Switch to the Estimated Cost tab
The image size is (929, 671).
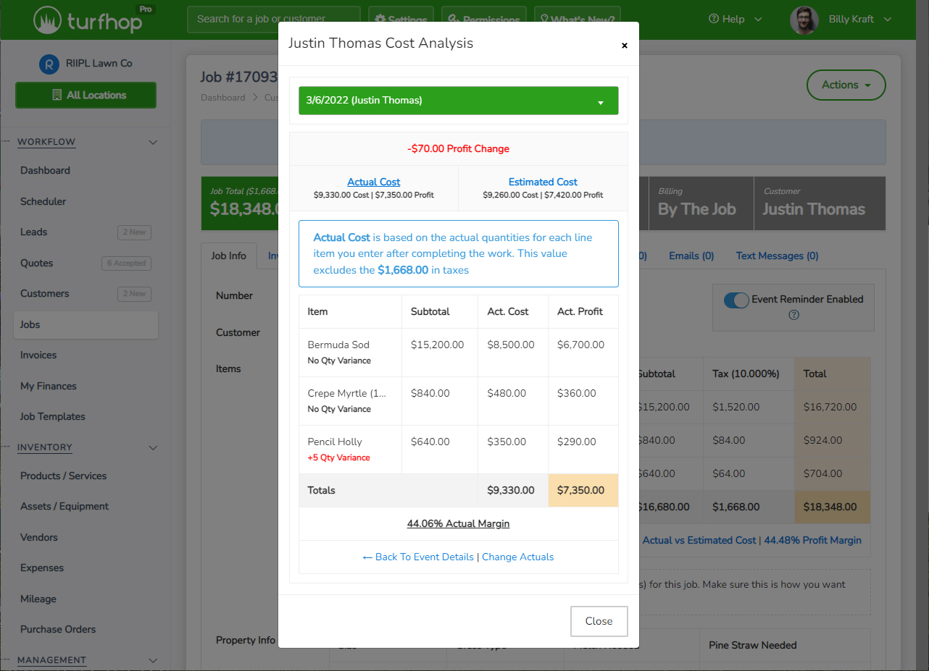tap(542, 182)
